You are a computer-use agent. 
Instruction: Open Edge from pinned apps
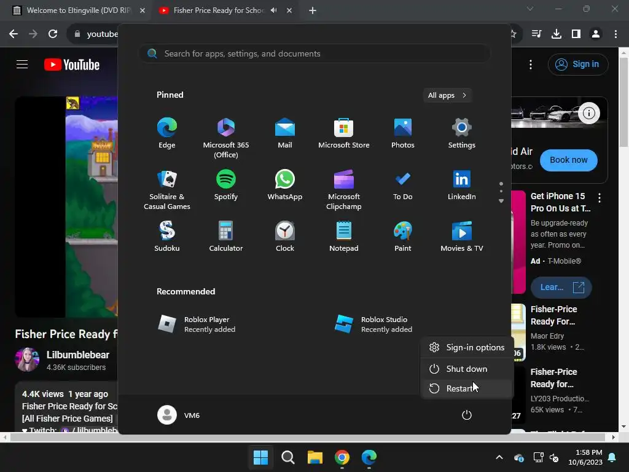click(x=167, y=133)
